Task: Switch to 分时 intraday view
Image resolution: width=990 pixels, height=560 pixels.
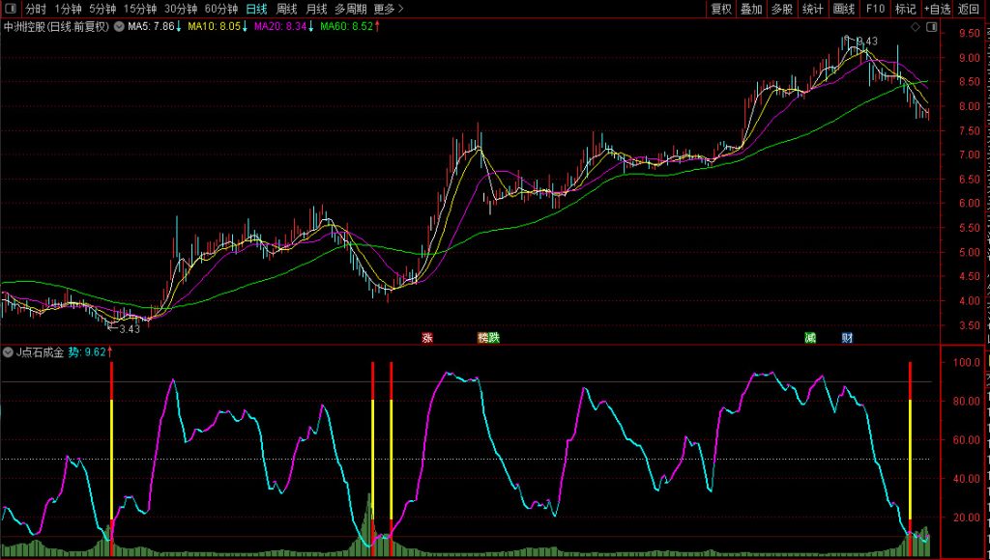Action: pyautogui.click(x=36, y=9)
